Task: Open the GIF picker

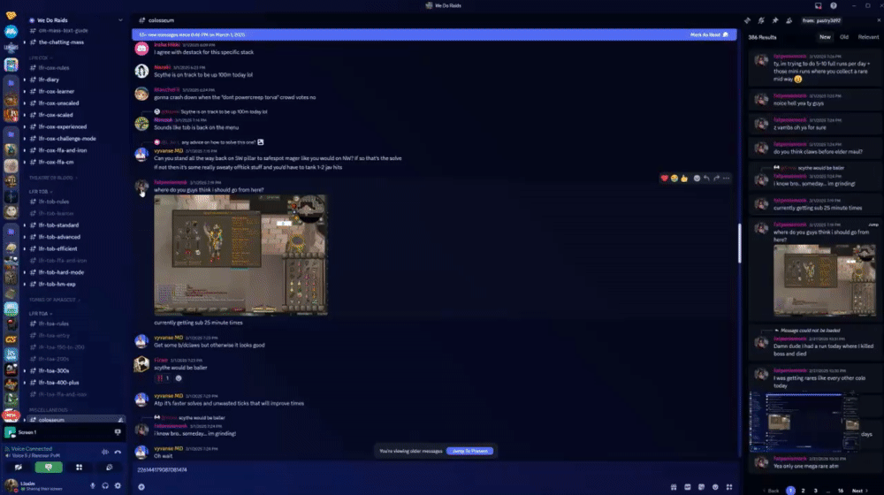Action: 688,487
